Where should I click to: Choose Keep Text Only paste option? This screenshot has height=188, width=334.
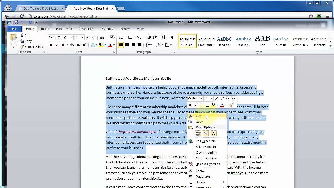pos(214,134)
